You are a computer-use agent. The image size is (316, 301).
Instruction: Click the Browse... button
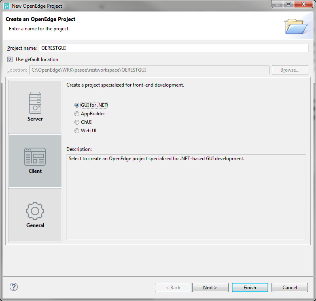(290, 70)
